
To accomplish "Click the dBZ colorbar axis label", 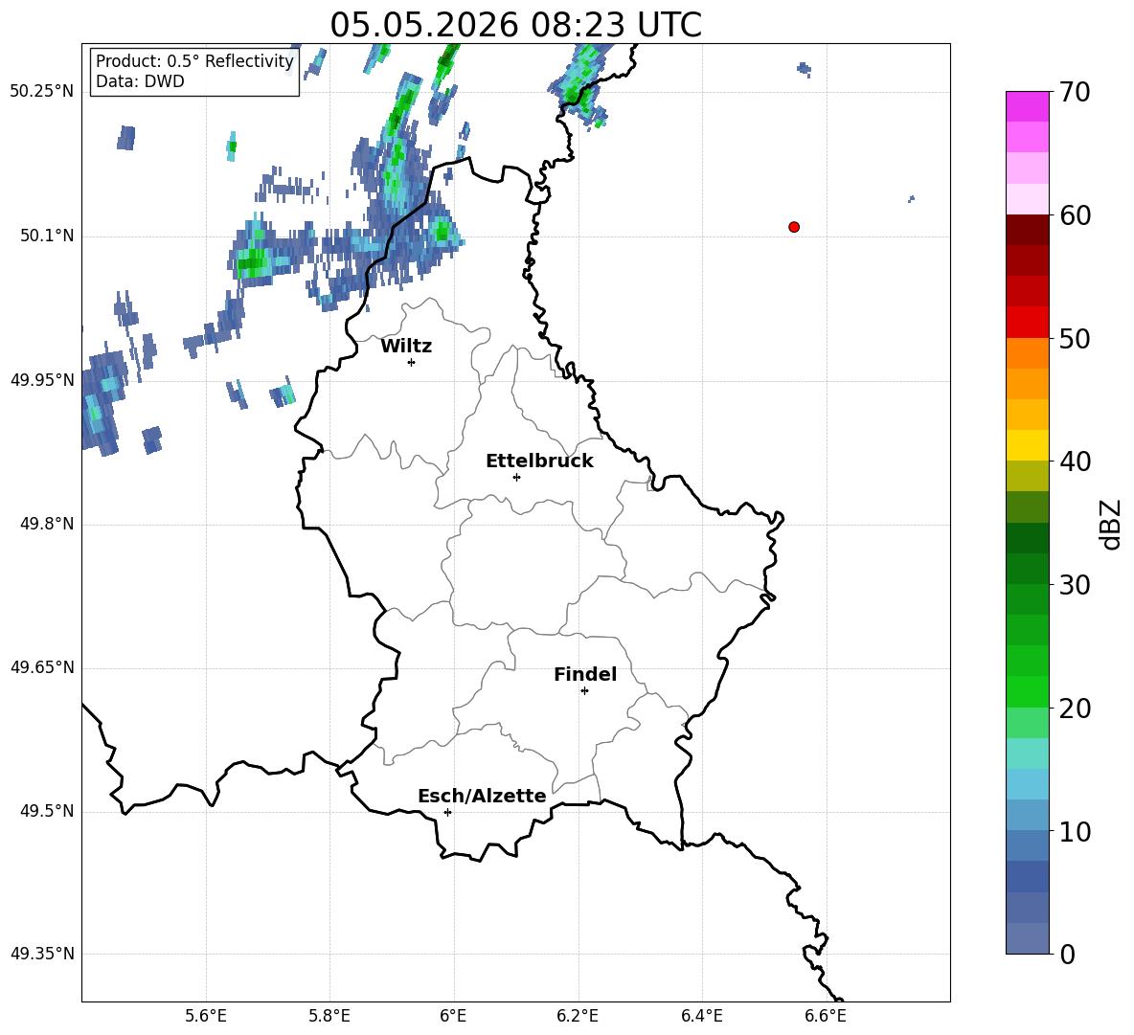I will 1112,524.
